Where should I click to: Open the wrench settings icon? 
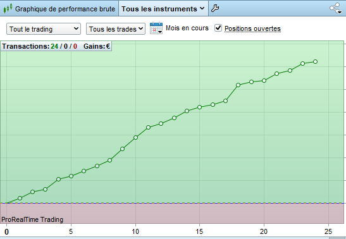[214, 8]
